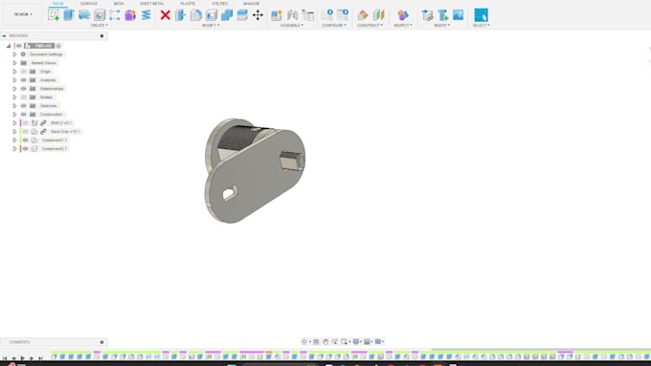Toggle visibility of the Back Only component
651x366 pixels.
point(25,132)
